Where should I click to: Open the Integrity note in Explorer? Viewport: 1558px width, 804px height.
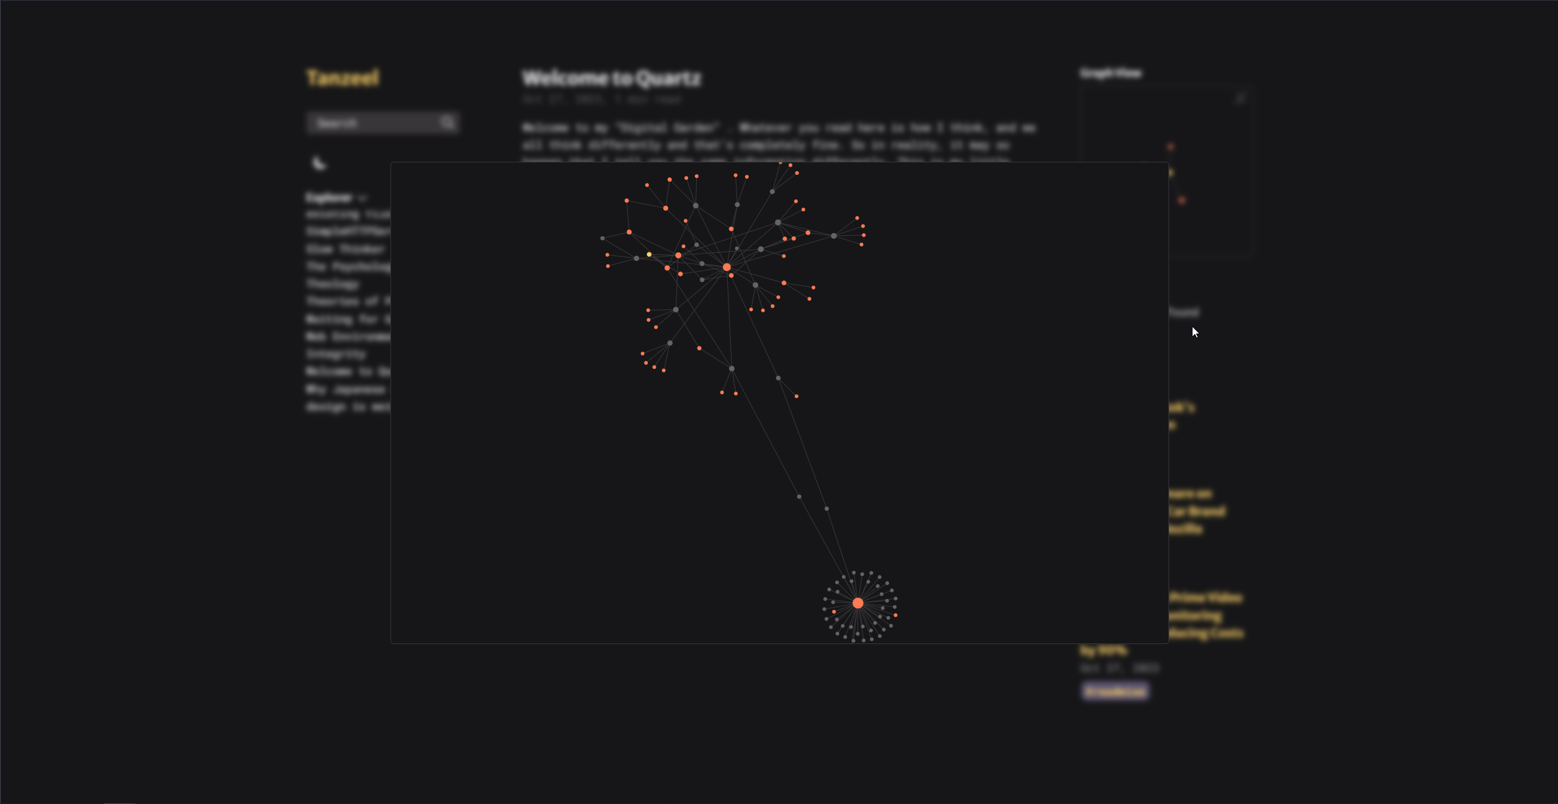(336, 354)
